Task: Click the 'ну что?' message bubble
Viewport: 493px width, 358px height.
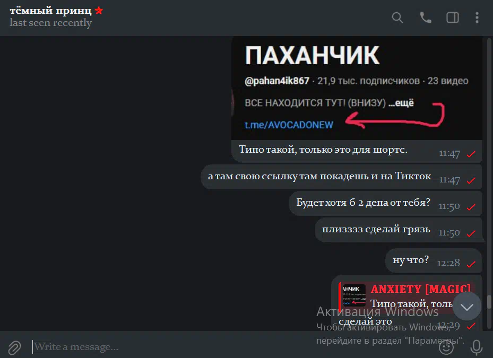Action: click(434, 260)
